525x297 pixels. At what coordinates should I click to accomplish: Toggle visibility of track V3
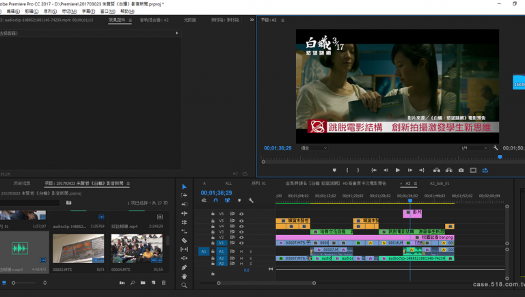pos(241,231)
